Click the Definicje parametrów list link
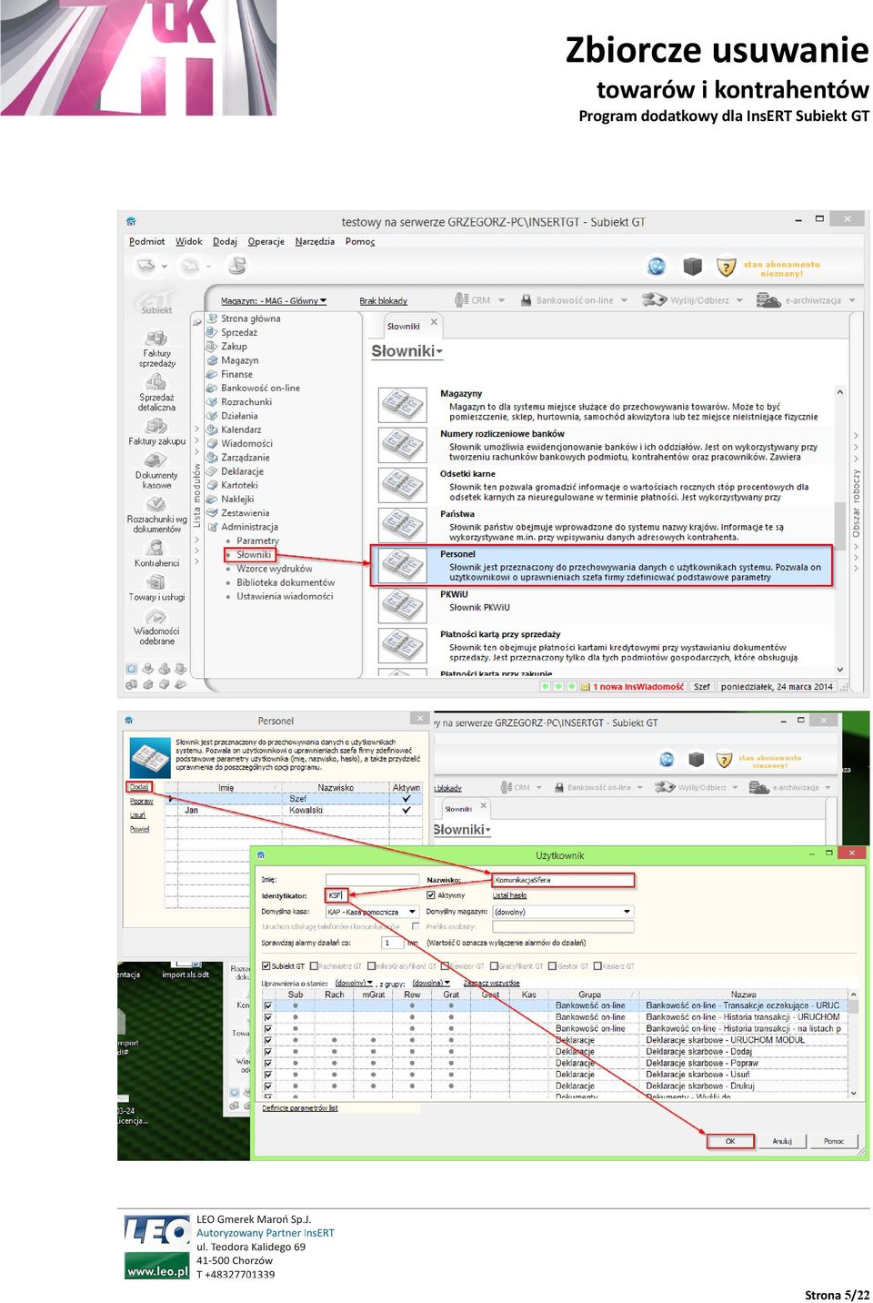Screen dimensions: 873x1303 coord(300,1108)
